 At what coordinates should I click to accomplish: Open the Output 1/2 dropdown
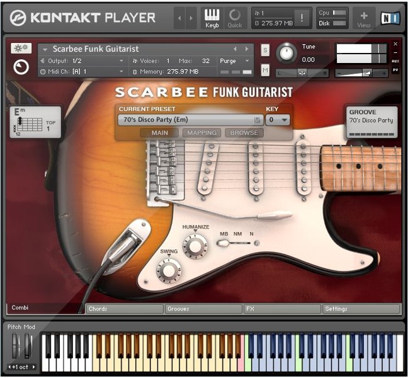(122, 61)
